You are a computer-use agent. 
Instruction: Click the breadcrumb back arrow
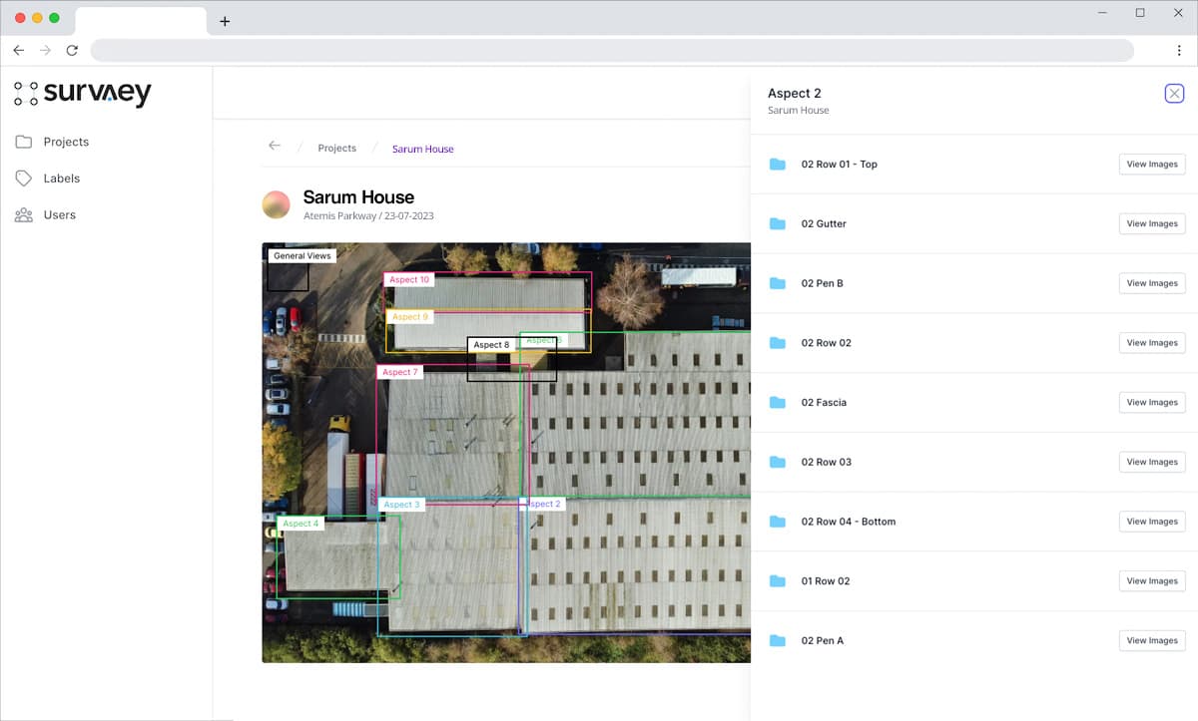(275, 146)
